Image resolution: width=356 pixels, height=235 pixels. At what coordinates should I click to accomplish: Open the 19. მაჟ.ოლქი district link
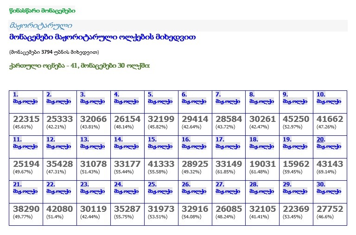click(295, 143)
